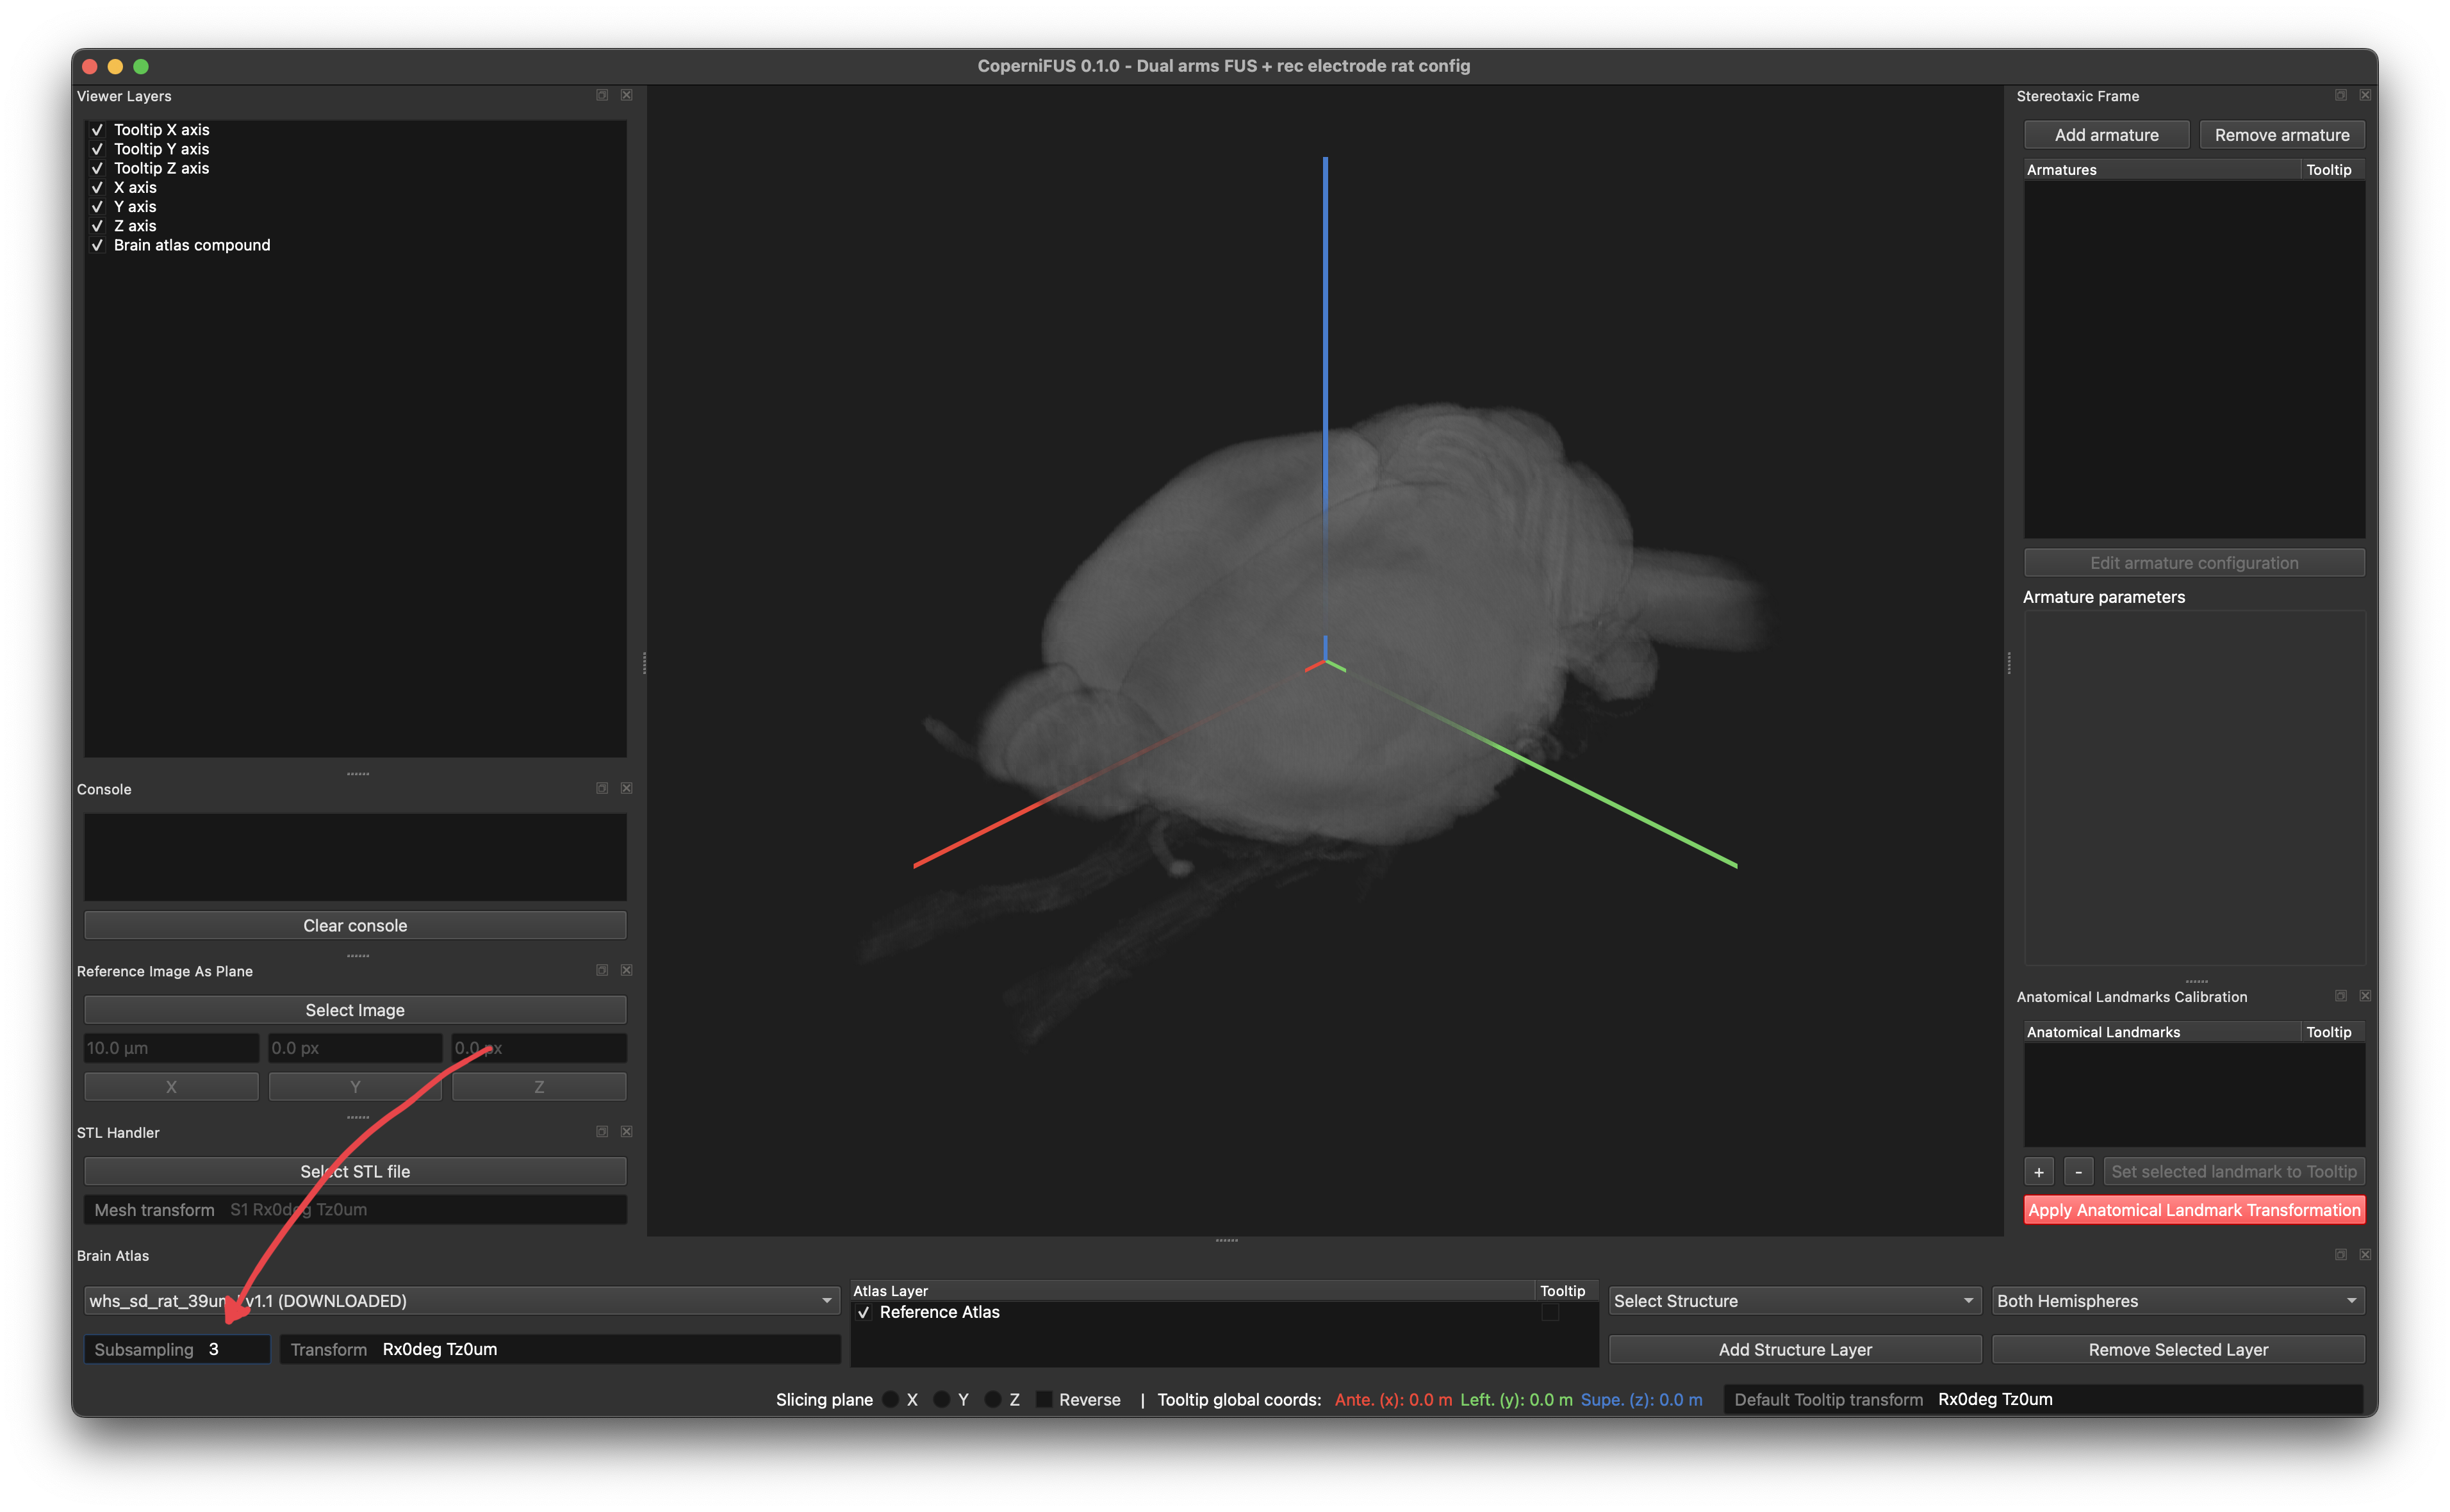Close the Anatomical Landmarks Calibration panel

[x=2365, y=996]
